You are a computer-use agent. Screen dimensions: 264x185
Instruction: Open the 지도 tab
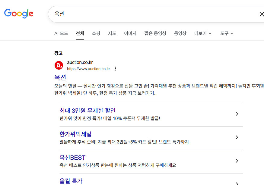[x=112, y=33]
